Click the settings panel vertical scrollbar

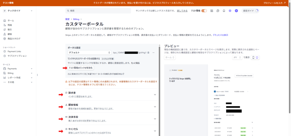click(x=160, y=91)
